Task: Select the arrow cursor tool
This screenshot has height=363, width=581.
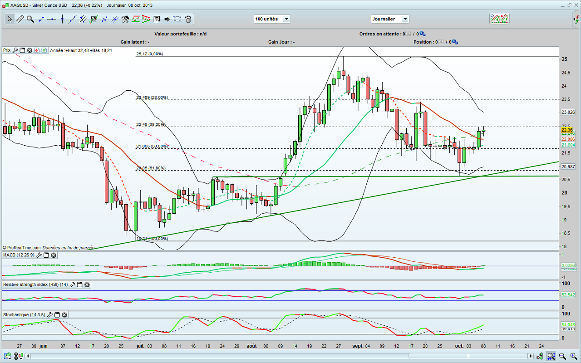Action: [10, 19]
